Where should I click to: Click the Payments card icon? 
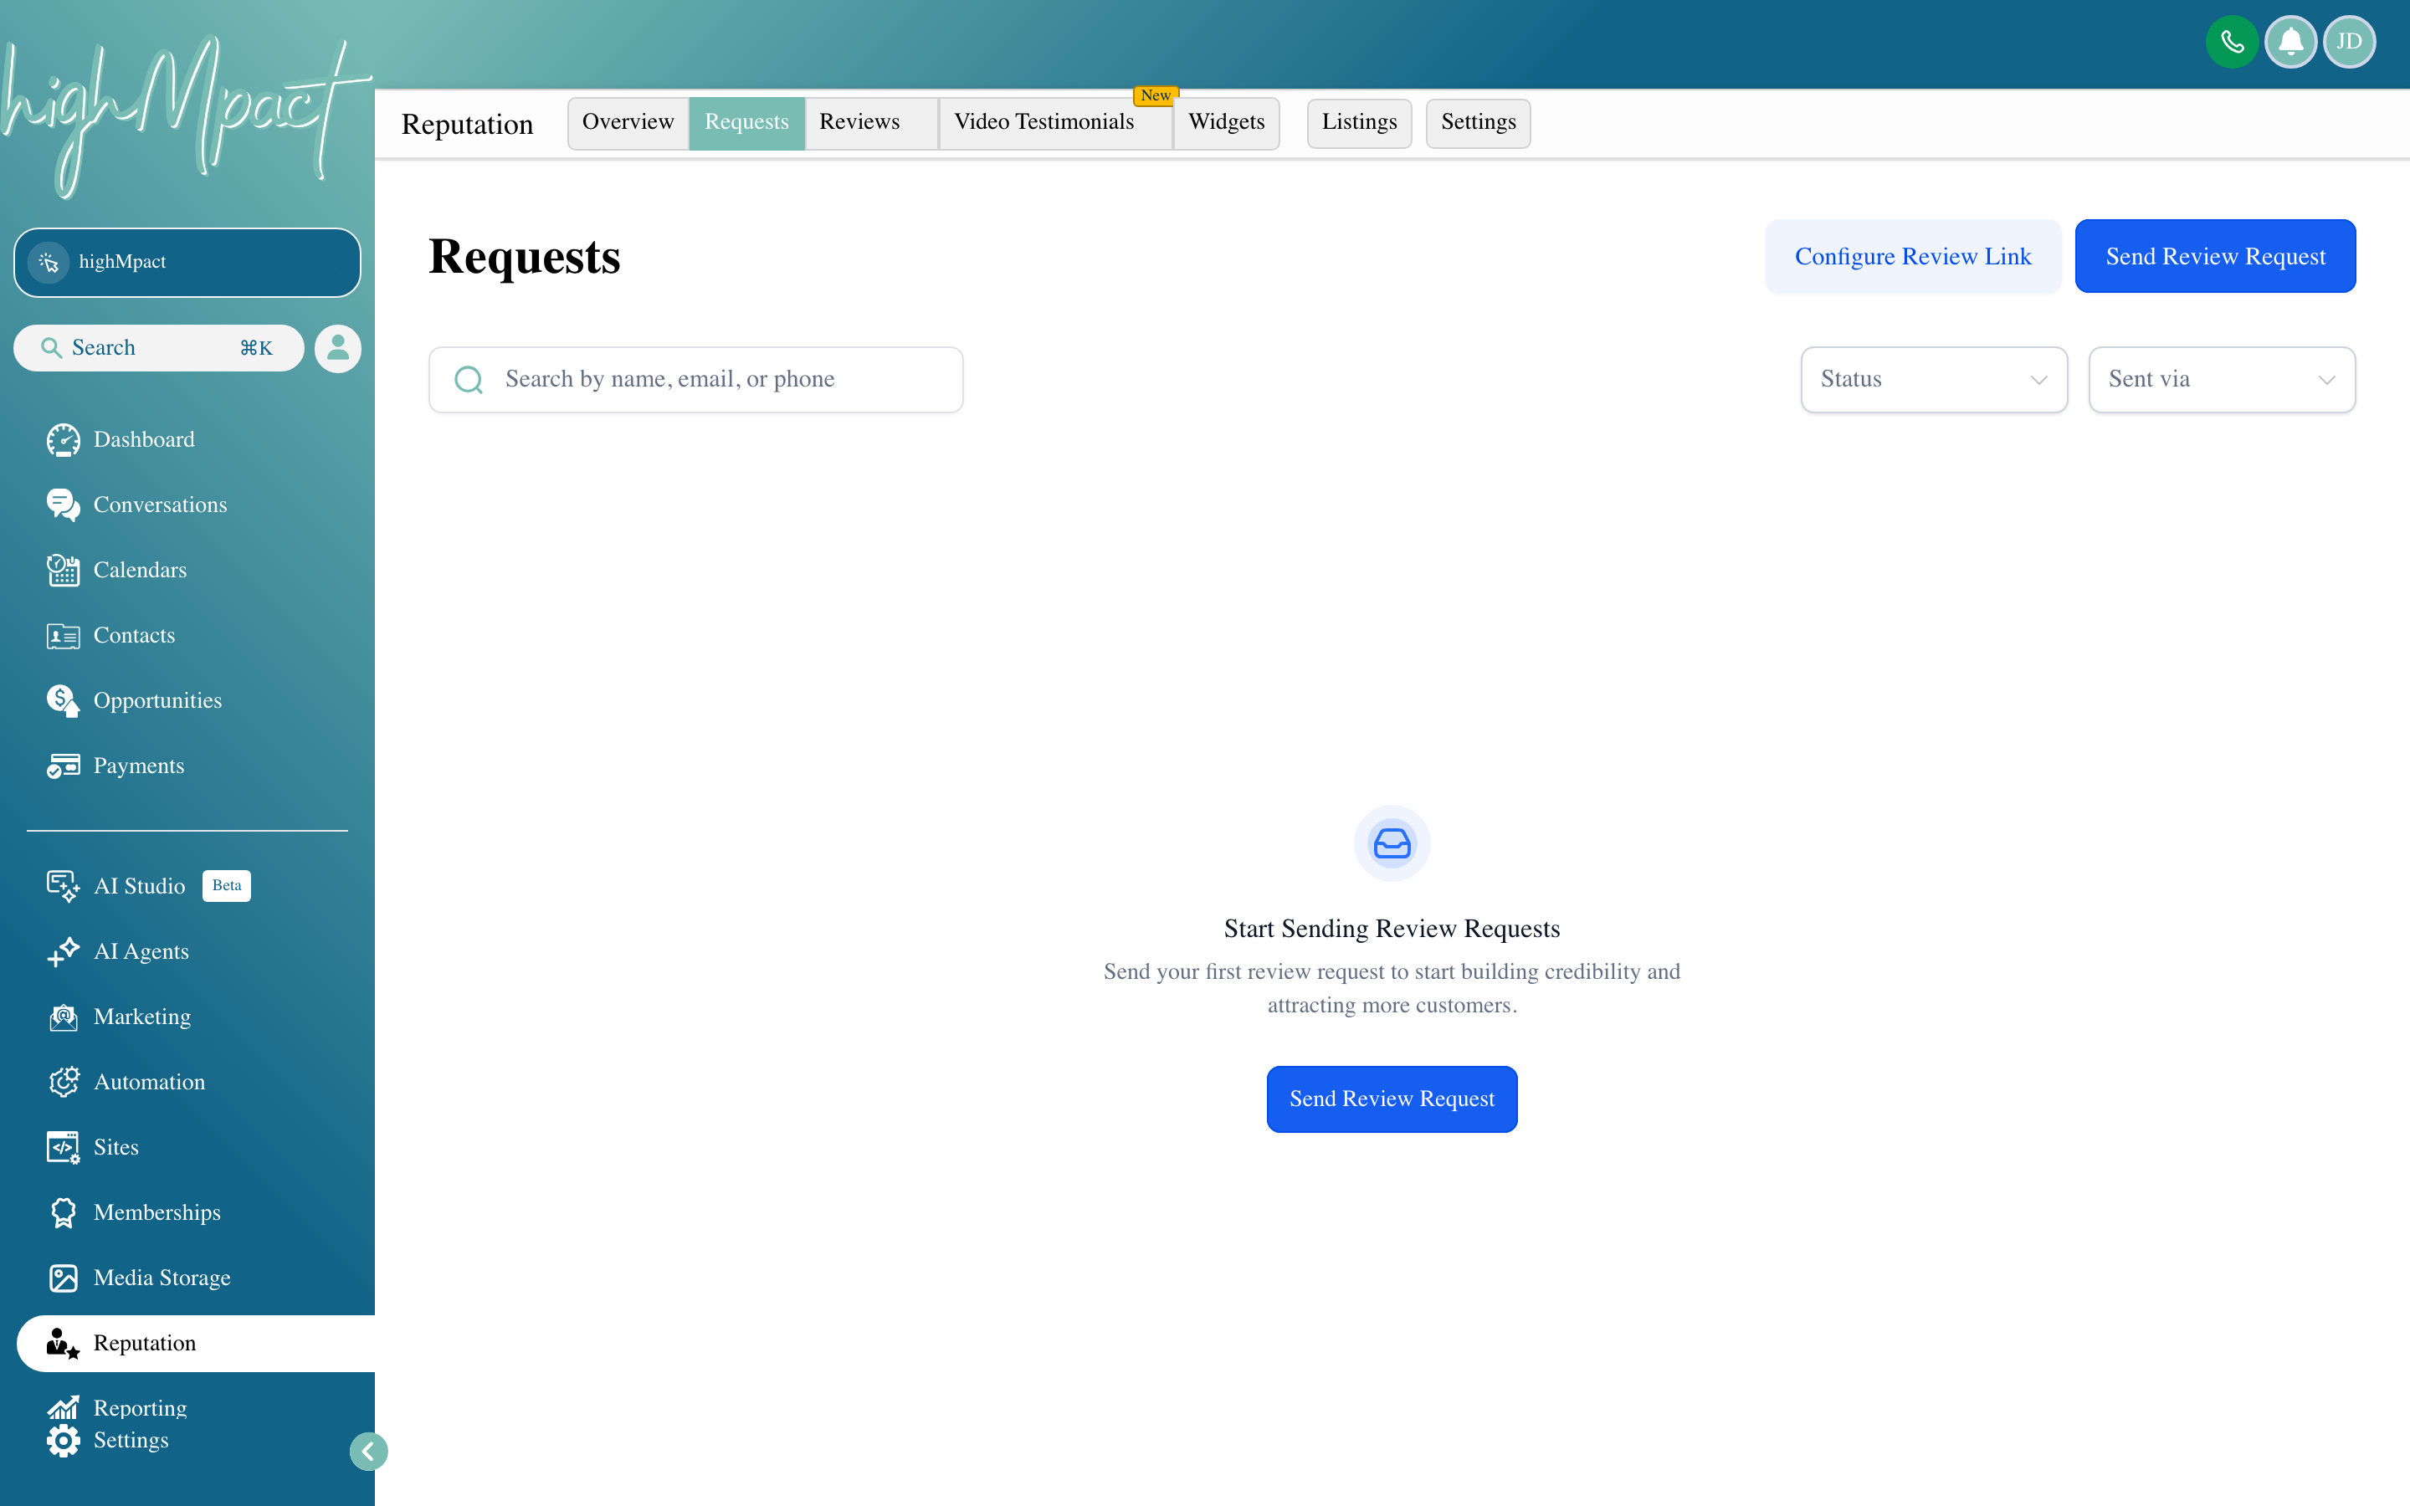coord(63,766)
